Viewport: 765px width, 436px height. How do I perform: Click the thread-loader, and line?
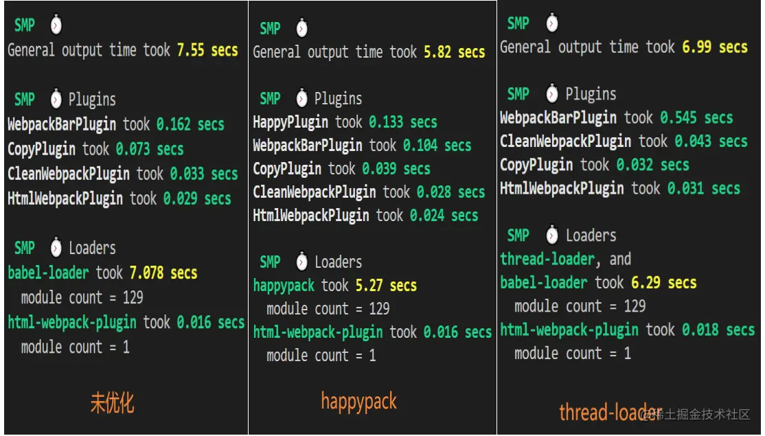coord(565,259)
